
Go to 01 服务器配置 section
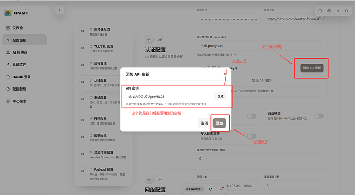coord(103,31)
